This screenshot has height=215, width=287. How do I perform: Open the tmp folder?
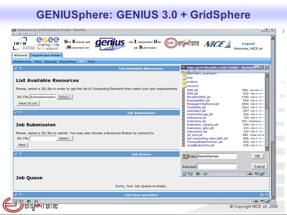pos(190,78)
